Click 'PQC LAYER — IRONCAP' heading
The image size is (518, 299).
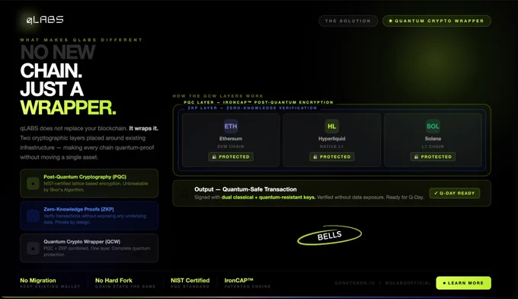[x=259, y=102]
